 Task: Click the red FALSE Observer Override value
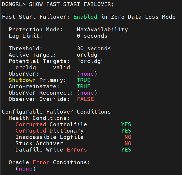[85, 99]
